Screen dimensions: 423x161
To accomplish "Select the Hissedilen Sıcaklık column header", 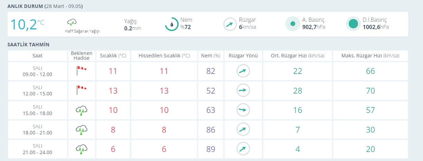I will coord(164,56).
